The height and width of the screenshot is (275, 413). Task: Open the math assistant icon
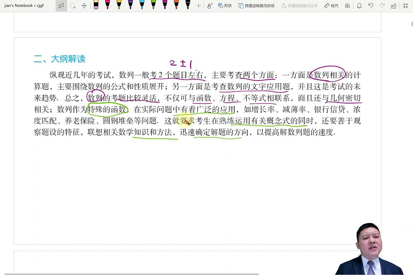(x=347, y=5)
